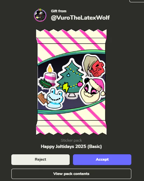
Task: Click the wooden sign sticker
Action: [42, 98]
